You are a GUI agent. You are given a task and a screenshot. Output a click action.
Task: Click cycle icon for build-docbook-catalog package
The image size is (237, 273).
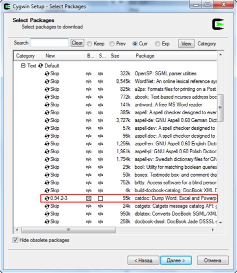(47, 191)
